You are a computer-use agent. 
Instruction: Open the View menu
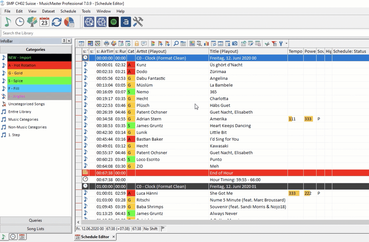(32, 11)
